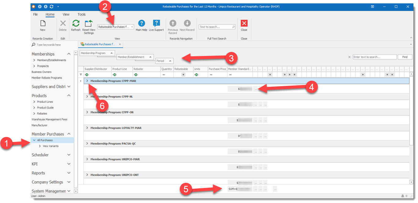The image size is (418, 203).
Task: Open the view selector dropdown for Rebateable Purchases
Action: [132, 27]
